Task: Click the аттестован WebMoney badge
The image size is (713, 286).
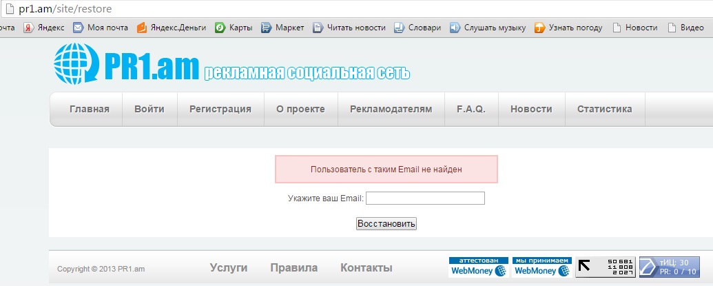Action: [478, 267]
